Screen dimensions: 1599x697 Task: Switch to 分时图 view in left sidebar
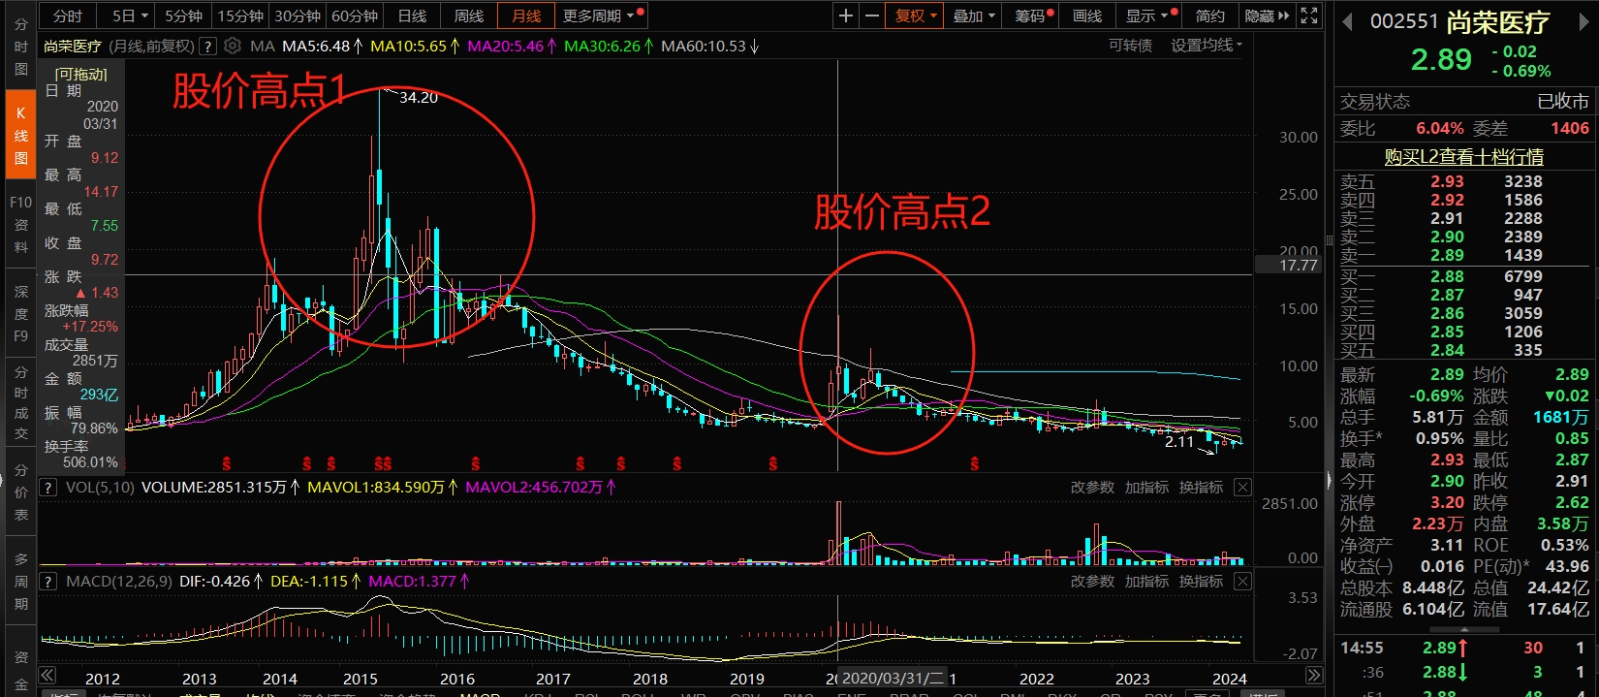point(20,47)
